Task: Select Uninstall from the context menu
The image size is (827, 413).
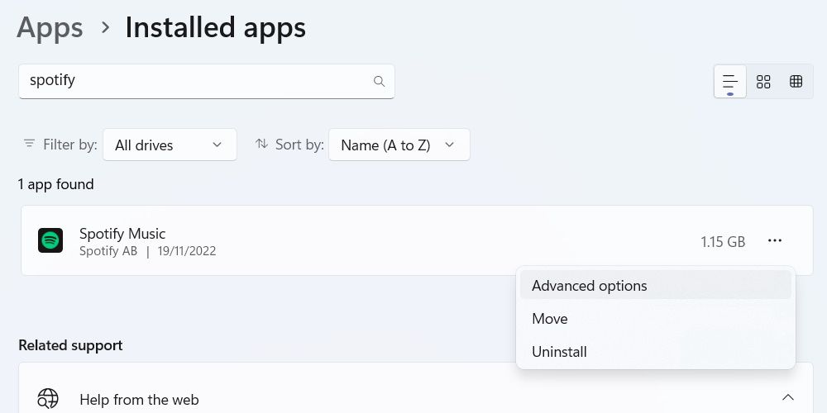Action: (x=559, y=352)
